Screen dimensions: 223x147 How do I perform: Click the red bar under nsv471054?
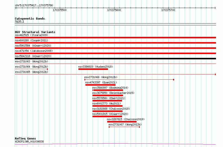click(x=115, y=53)
